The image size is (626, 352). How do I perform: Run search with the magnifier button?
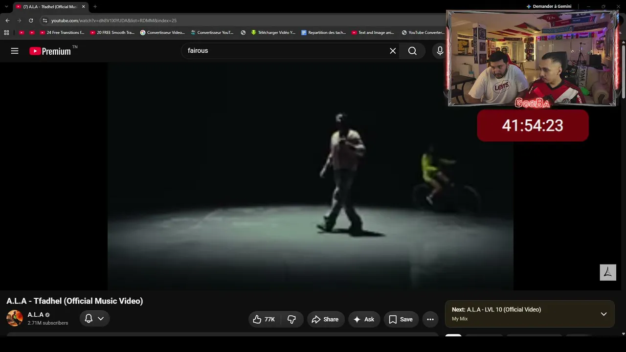coord(412,51)
